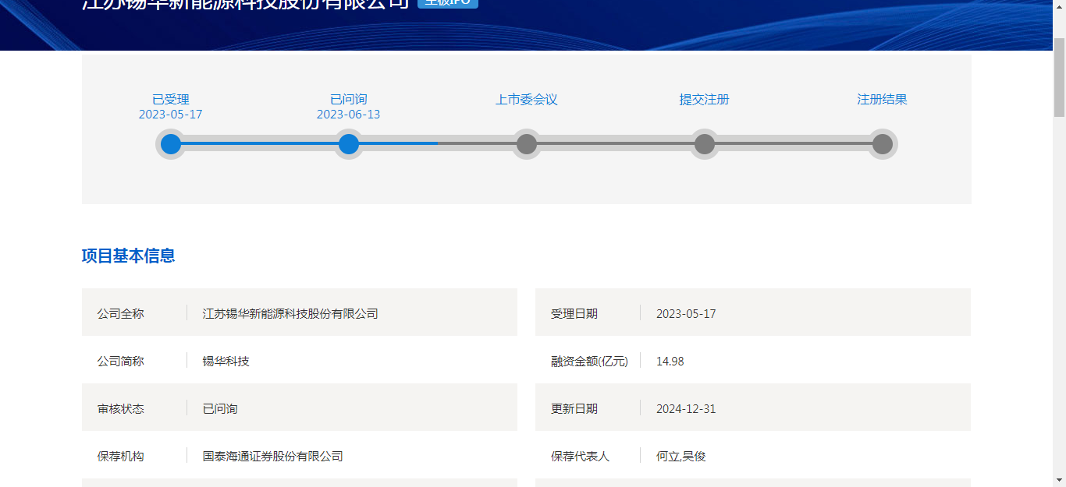The height and width of the screenshot is (487, 1066).
Task: Click the 项目基本信息 section heading
Action: [x=128, y=256]
